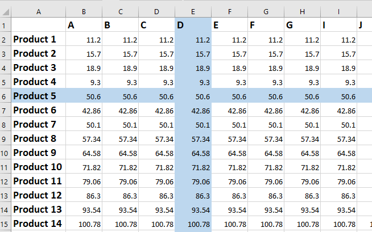The image size is (372, 232).
Task: Click row 10 header
Action: point(5,153)
